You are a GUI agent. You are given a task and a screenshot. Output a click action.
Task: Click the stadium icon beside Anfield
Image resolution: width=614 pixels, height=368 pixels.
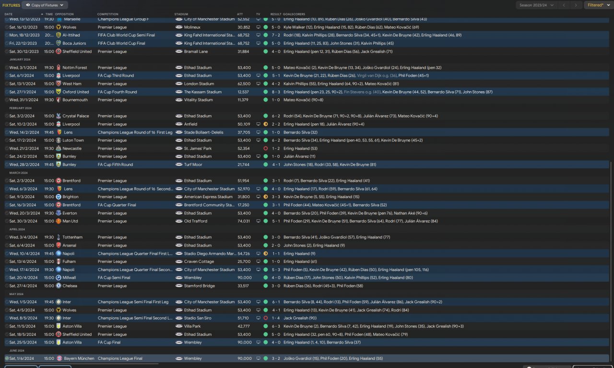click(x=179, y=124)
